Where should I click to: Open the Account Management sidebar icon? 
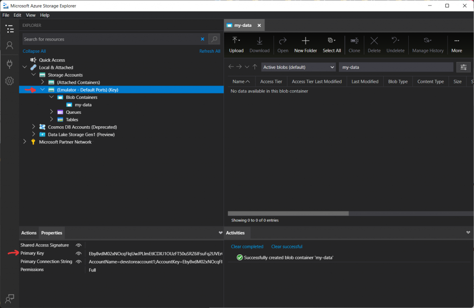(x=10, y=45)
